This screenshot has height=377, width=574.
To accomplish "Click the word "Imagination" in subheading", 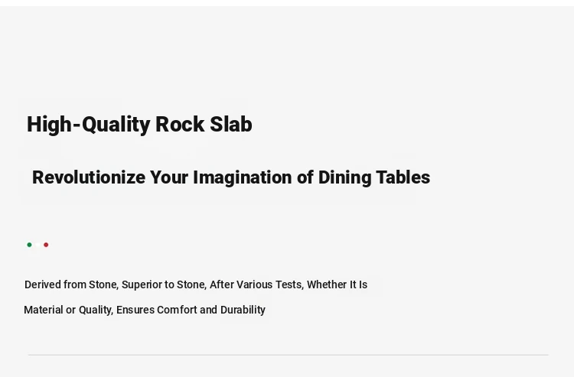I will pyautogui.click(x=243, y=177).
